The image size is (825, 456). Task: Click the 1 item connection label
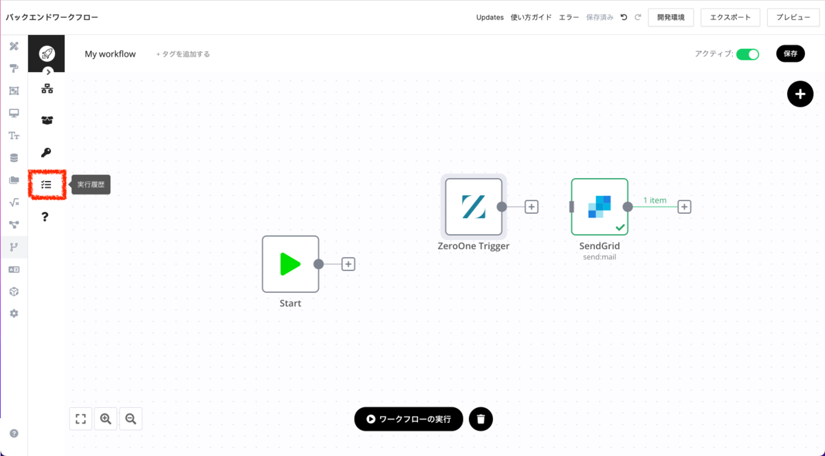pyautogui.click(x=654, y=200)
